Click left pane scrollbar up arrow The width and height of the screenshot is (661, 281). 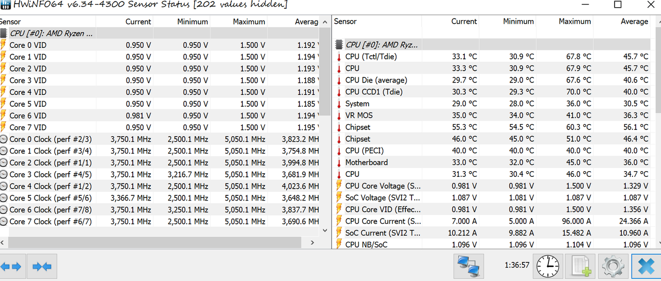click(325, 22)
